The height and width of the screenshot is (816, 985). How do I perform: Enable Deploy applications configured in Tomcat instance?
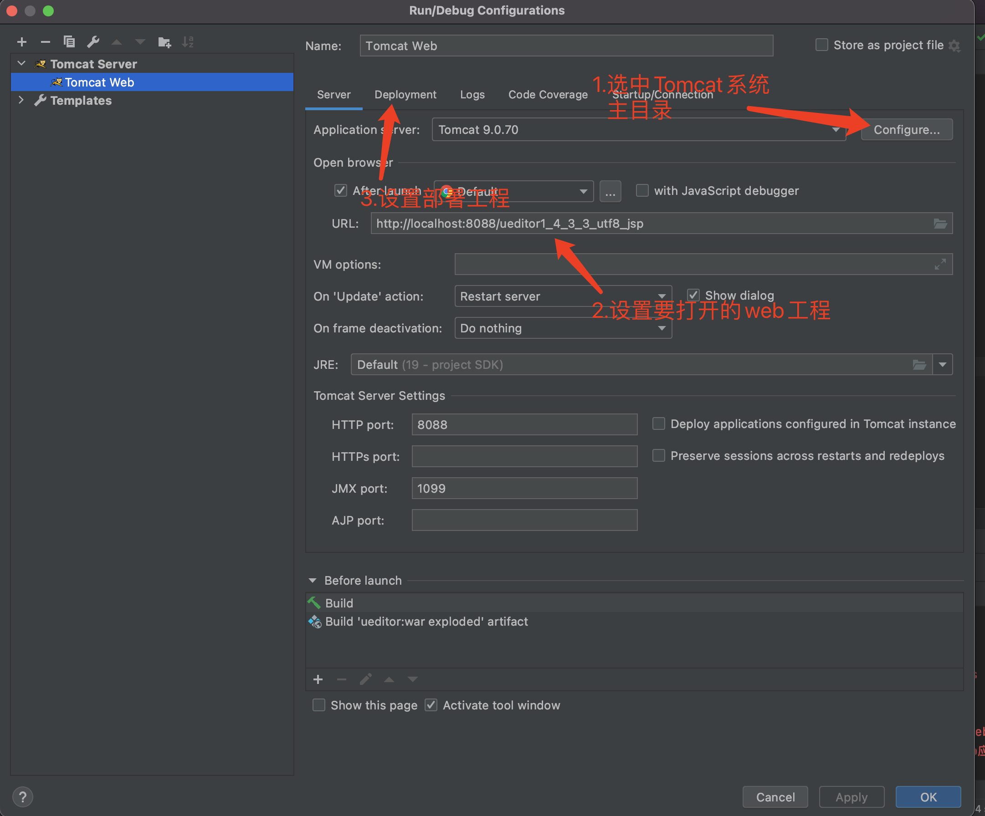[658, 423]
